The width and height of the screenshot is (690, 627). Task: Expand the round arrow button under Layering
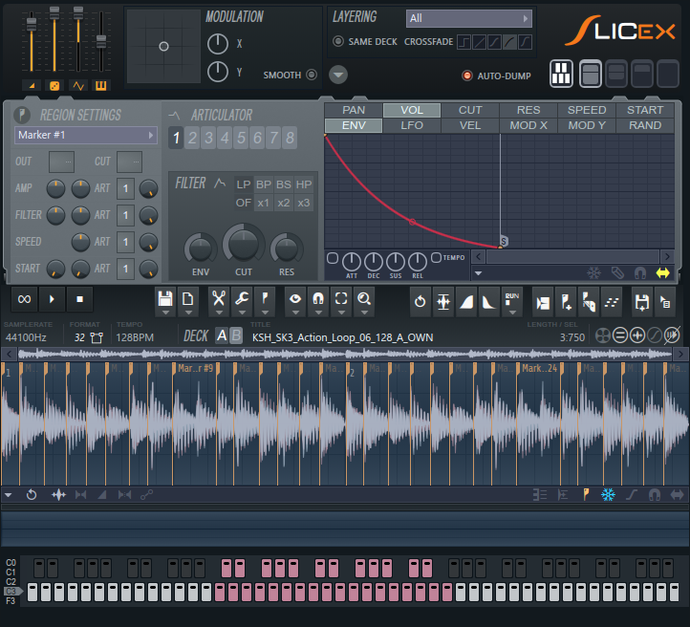(x=338, y=75)
